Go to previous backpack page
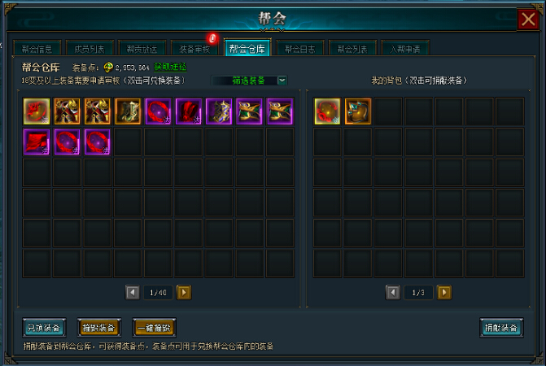Viewport: 546px width, 366px height. [393, 293]
